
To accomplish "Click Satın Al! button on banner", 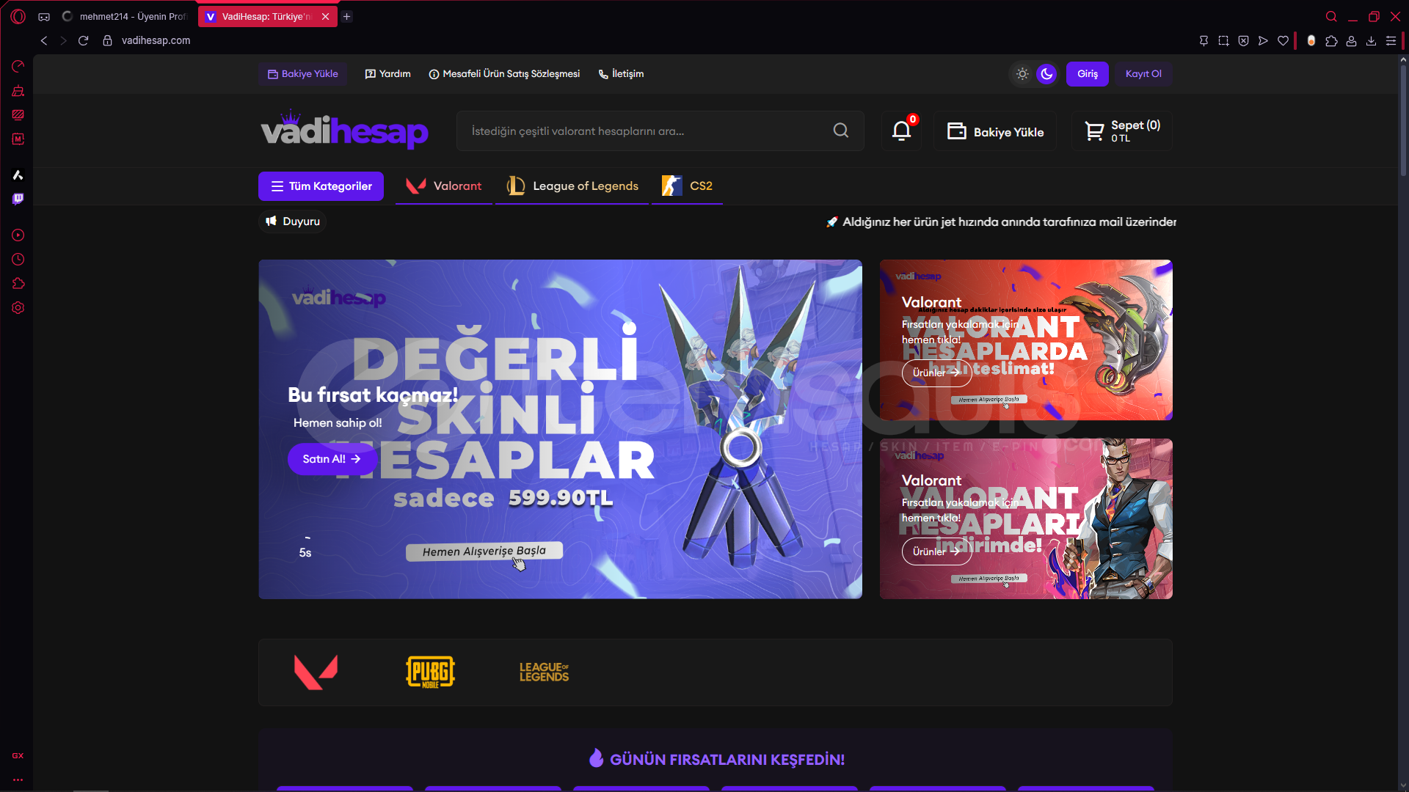I will [332, 459].
